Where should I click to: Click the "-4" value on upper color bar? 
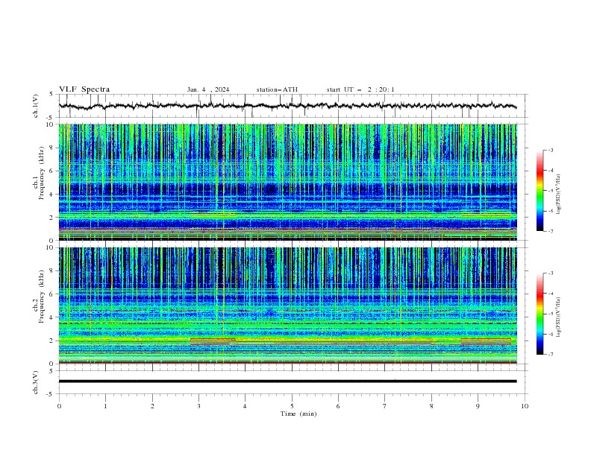[x=550, y=171]
